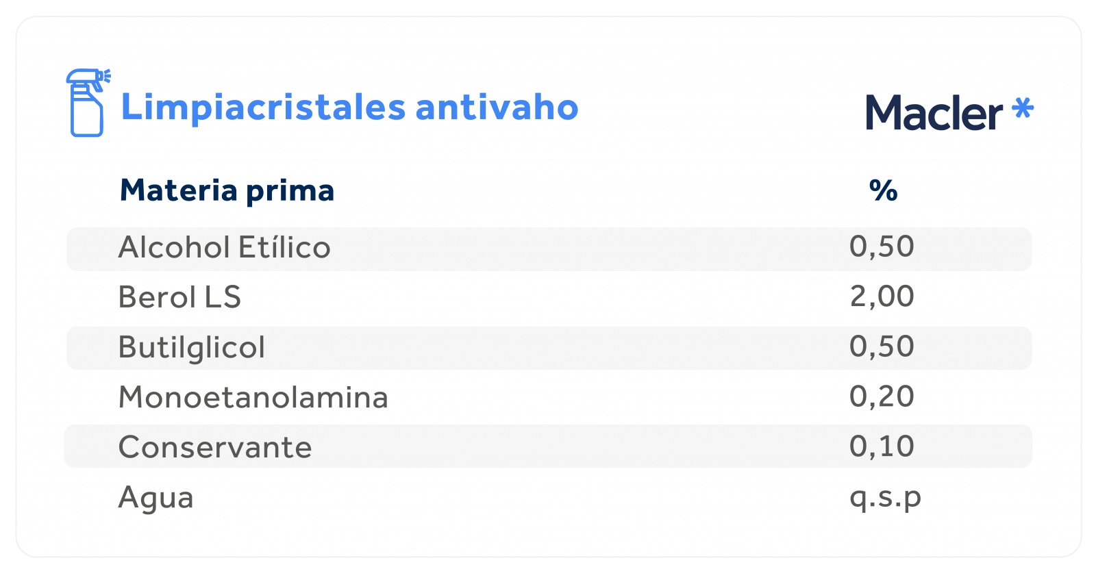Click the 0,50 value for Butilglicol

coord(882,346)
